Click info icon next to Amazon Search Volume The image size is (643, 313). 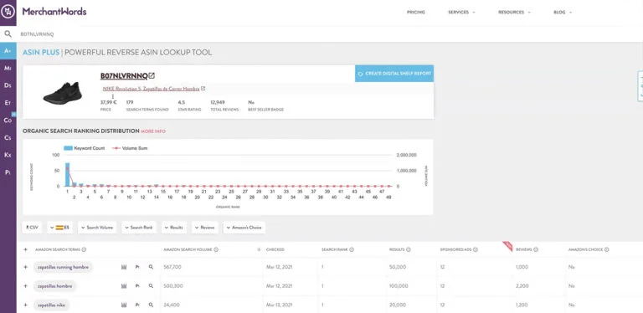point(216,249)
